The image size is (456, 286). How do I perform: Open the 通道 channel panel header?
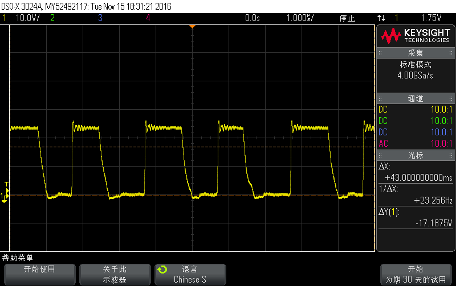pyautogui.click(x=416, y=98)
